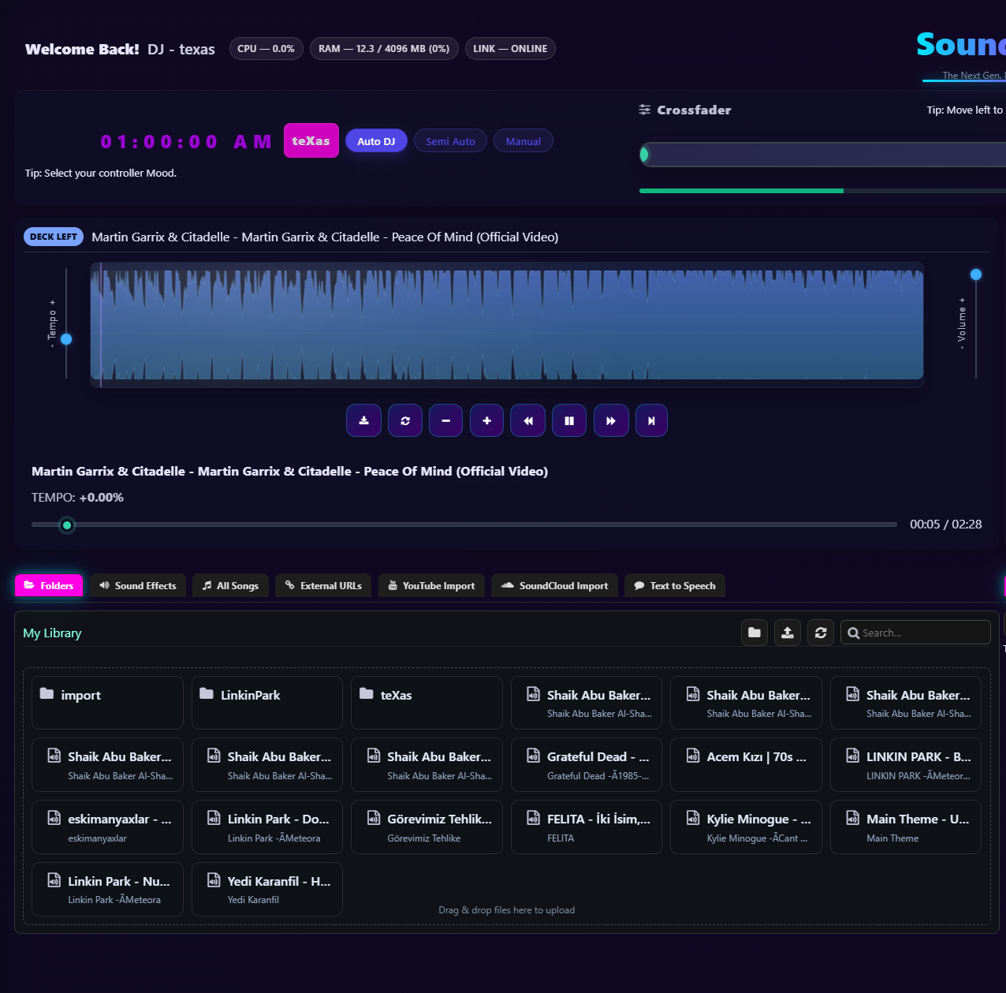The width and height of the screenshot is (1006, 993).
Task: Click the Crossfader heading icon
Action: 645,110
